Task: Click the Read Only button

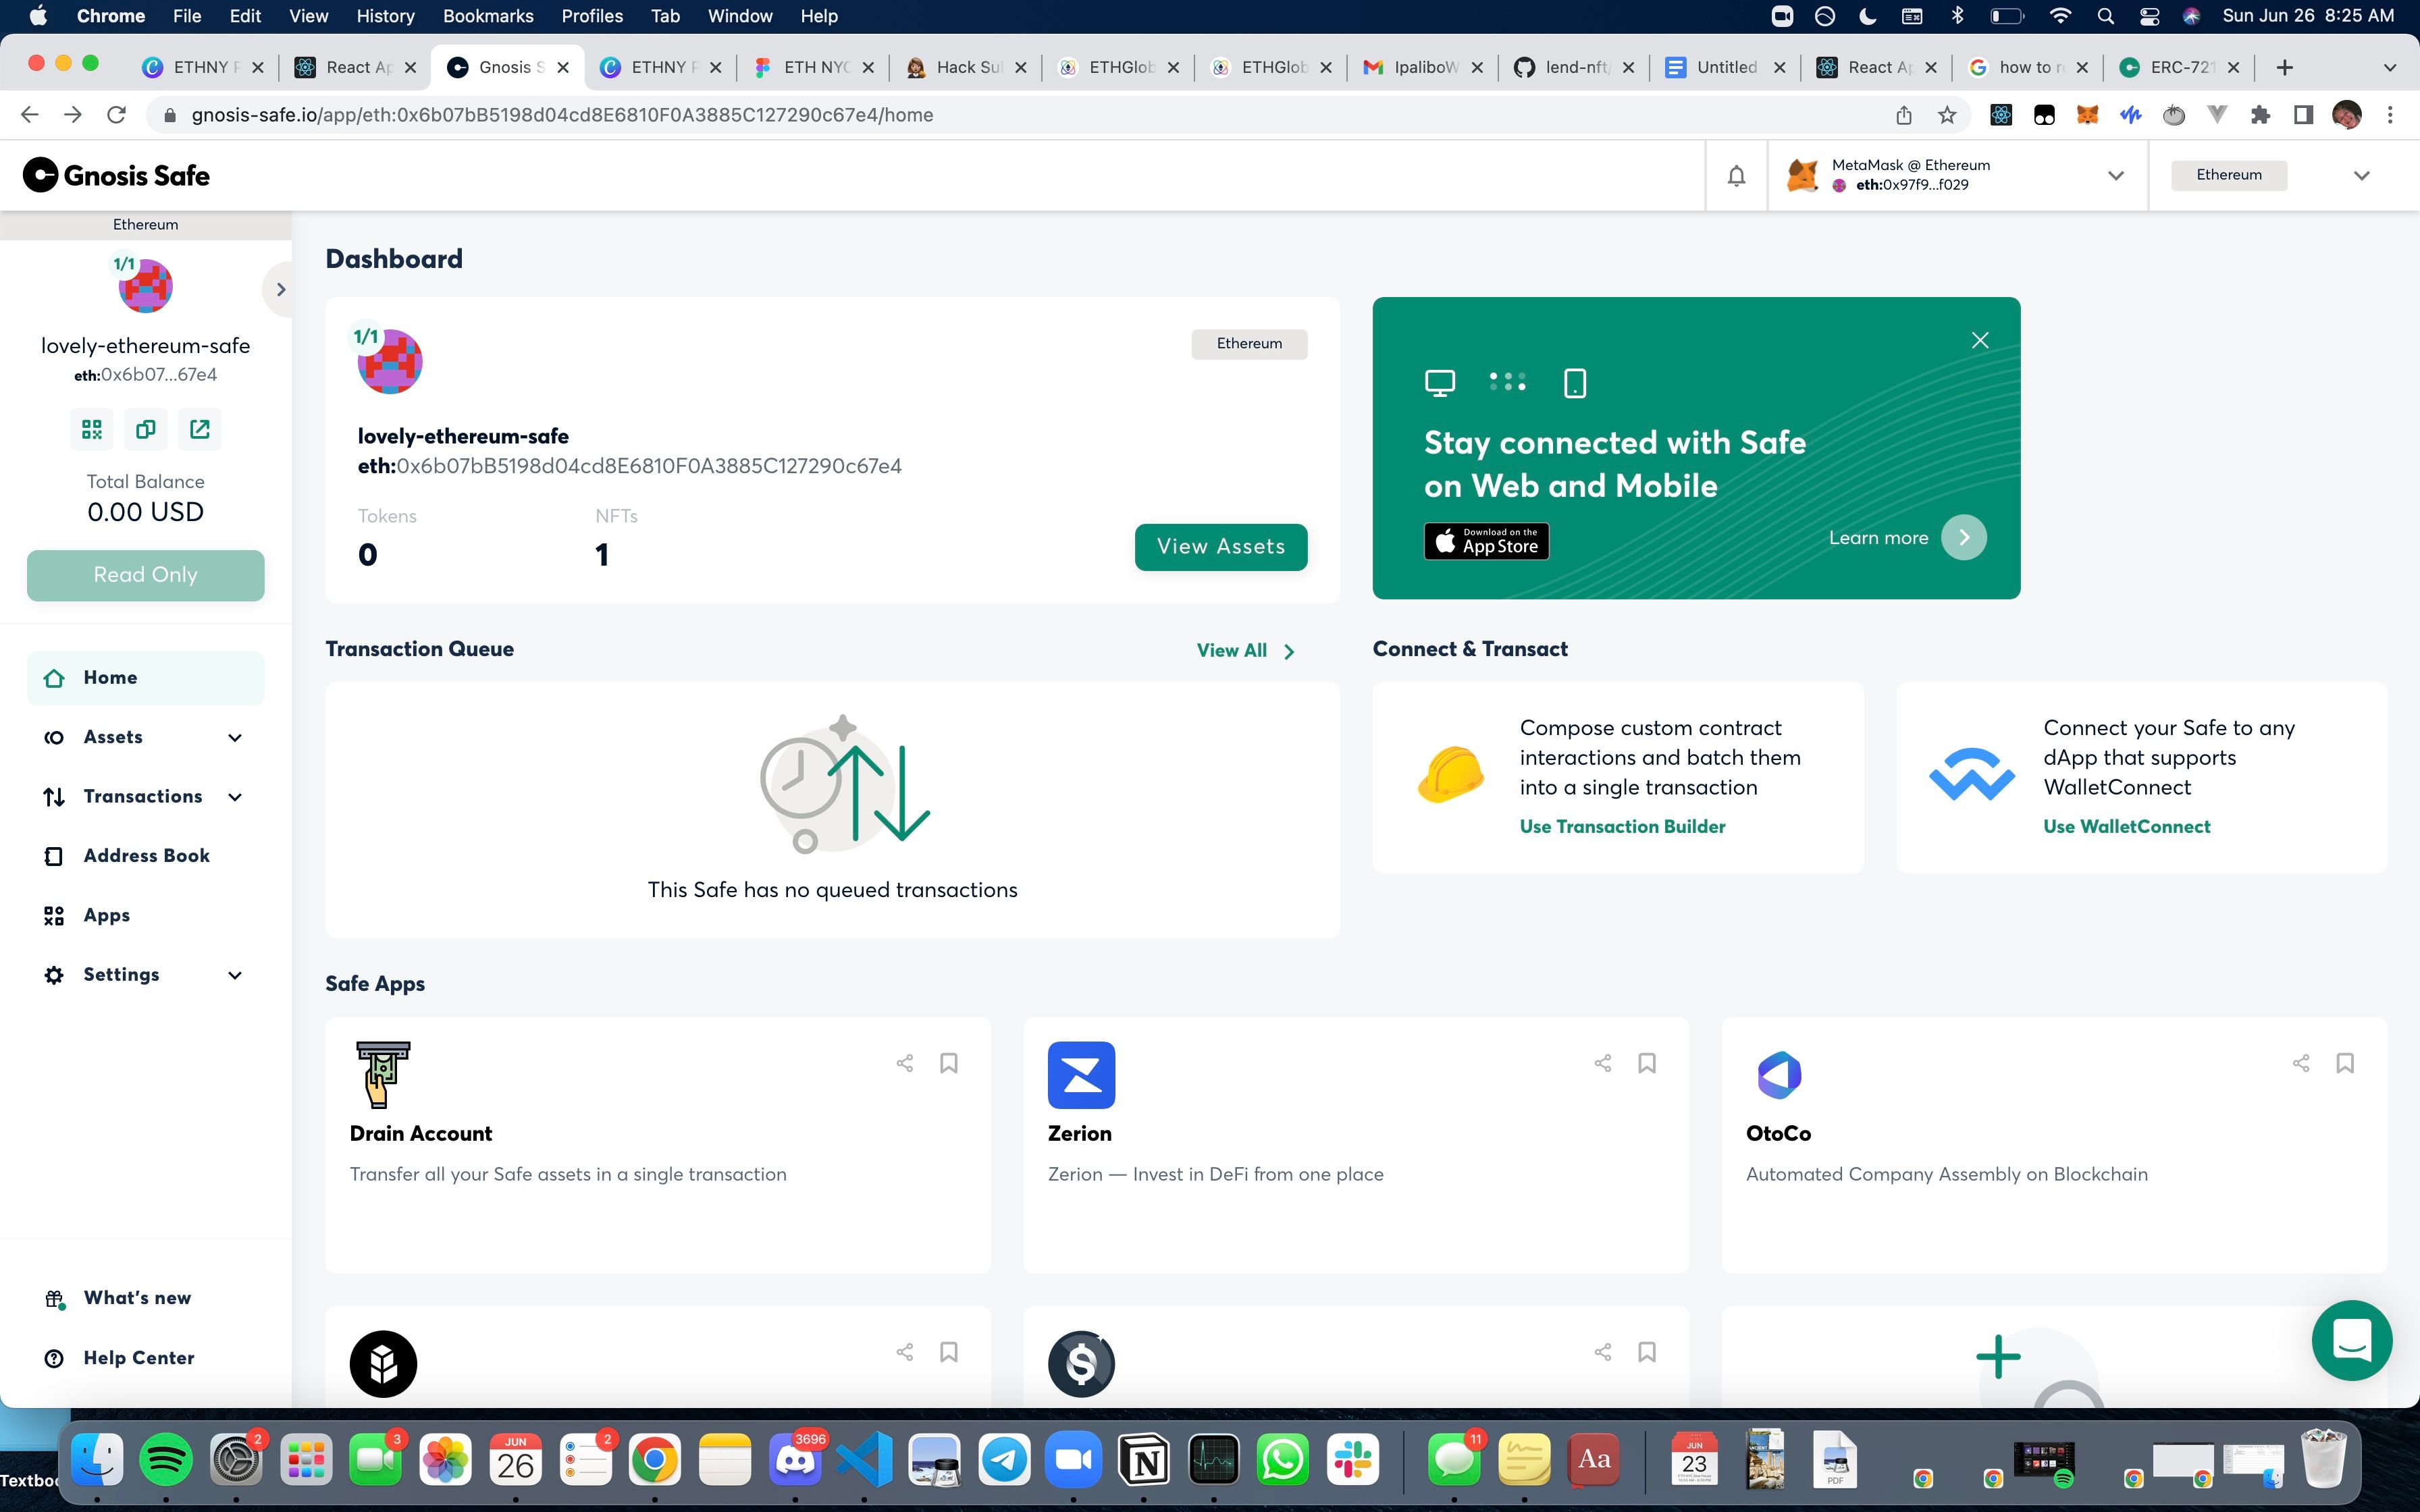Action: [146, 575]
